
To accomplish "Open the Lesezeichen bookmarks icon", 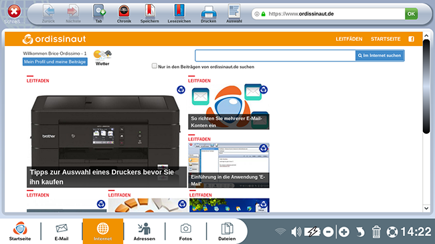I will [x=179, y=13].
